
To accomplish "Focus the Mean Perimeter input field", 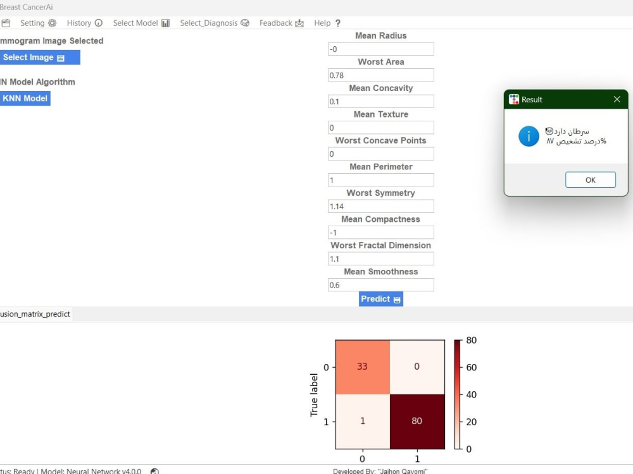I will (380, 179).
